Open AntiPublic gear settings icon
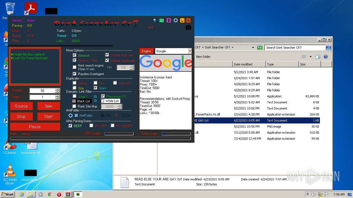353x198 pixels. click(x=71, y=116)
